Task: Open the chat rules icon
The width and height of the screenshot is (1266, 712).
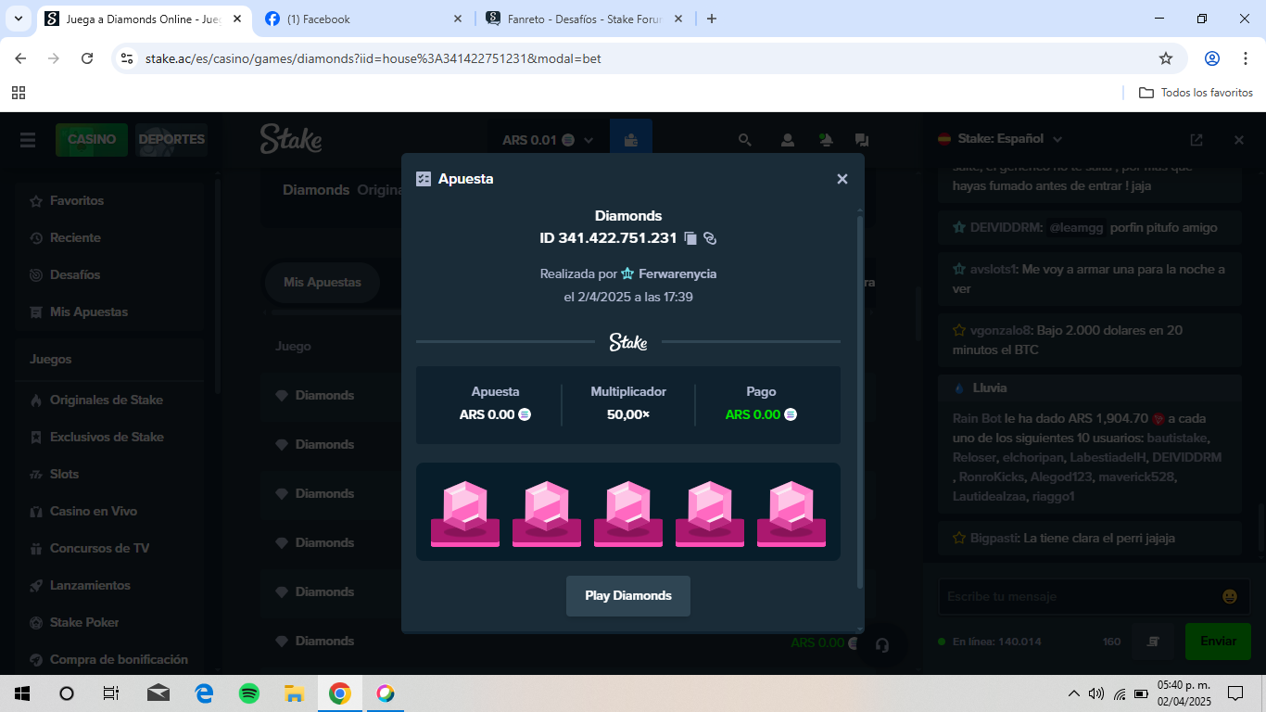Action: coord(1154,642)
